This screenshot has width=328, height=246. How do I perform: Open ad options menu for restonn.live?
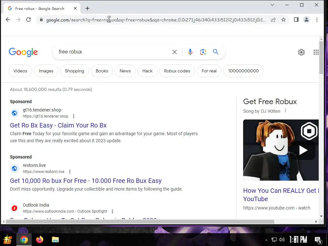click(x=70, y=172)
